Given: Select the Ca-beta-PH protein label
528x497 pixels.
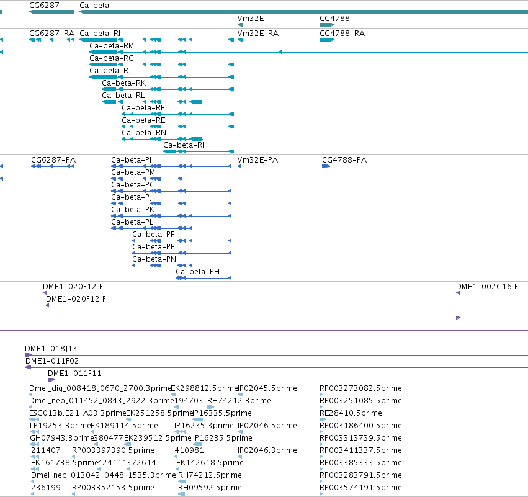Looking at the screenshot, I should [x=197, y=272].
